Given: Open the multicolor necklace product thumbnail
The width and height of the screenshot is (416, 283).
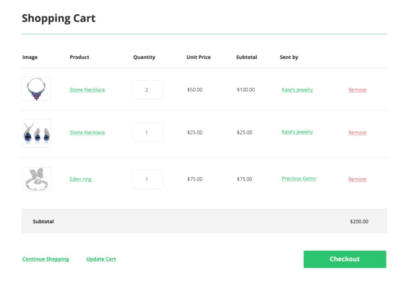Looking at the screenshot, I should click(x=36, y=89).
